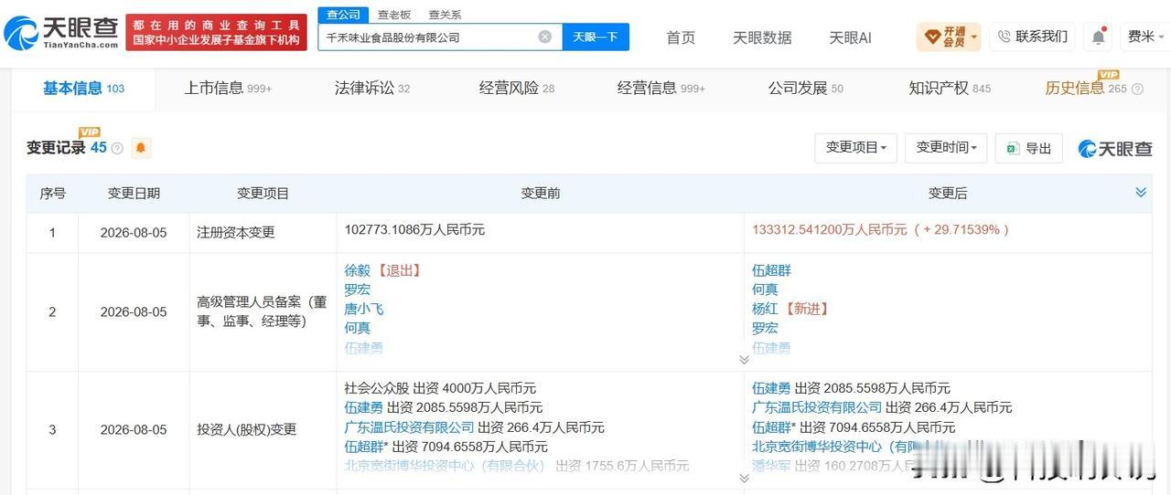Switch to the 查老板 search tab
Image resolution: width=1171 pixels, height=495 pixels.
point(394,15)
